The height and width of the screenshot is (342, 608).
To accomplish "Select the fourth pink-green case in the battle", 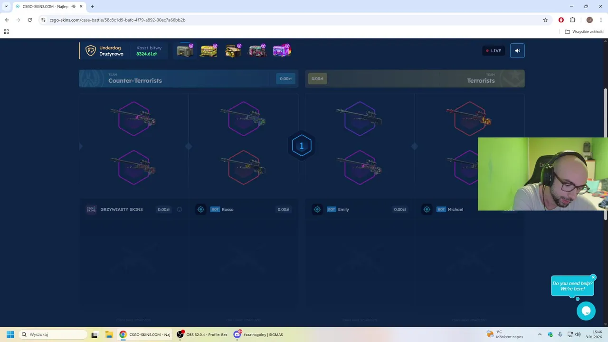I will tap(257, 50).
